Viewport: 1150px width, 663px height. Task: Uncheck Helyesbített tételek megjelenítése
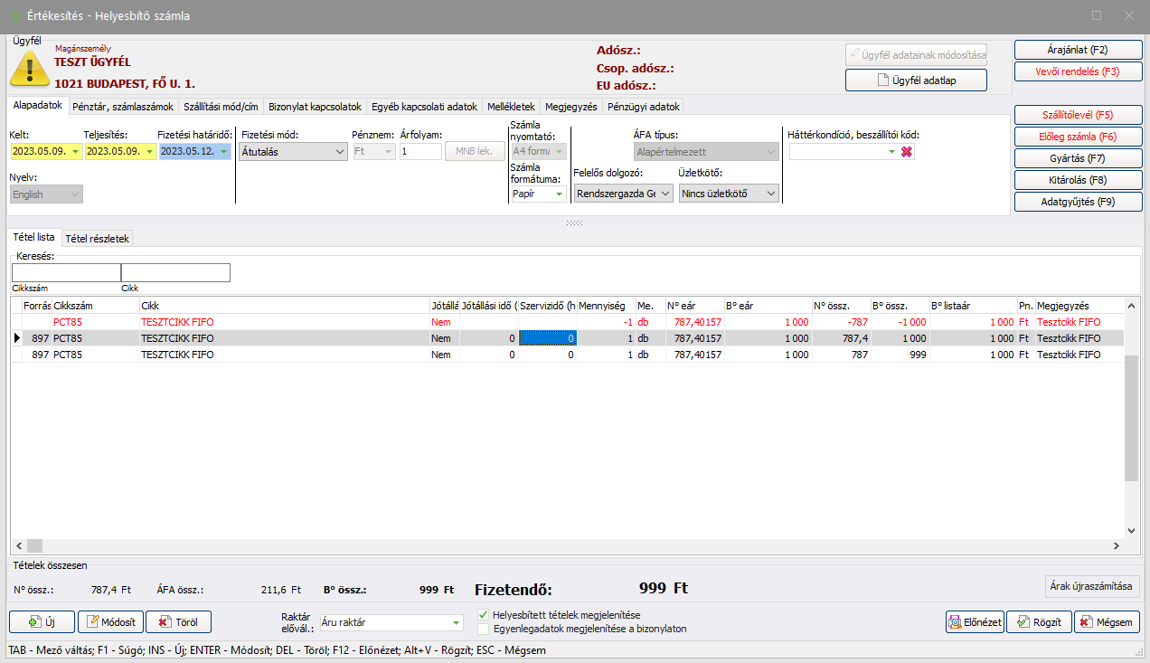483,615
